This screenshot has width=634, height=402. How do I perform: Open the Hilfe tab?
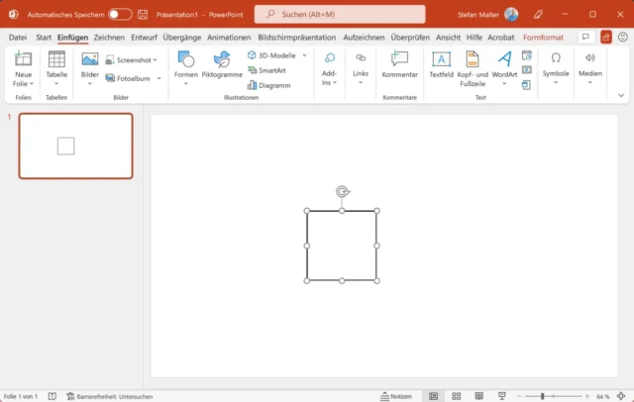pos(474,38)
